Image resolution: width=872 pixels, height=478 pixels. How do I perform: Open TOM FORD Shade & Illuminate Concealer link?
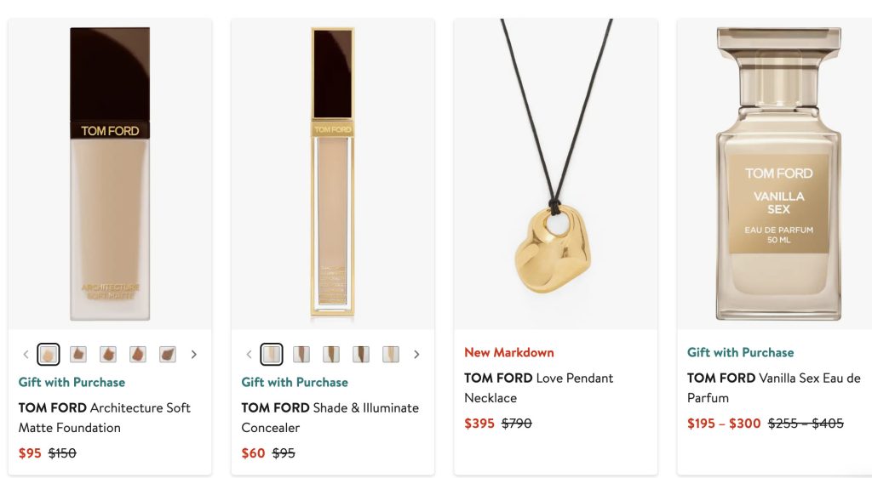click(x=330, y=418)
